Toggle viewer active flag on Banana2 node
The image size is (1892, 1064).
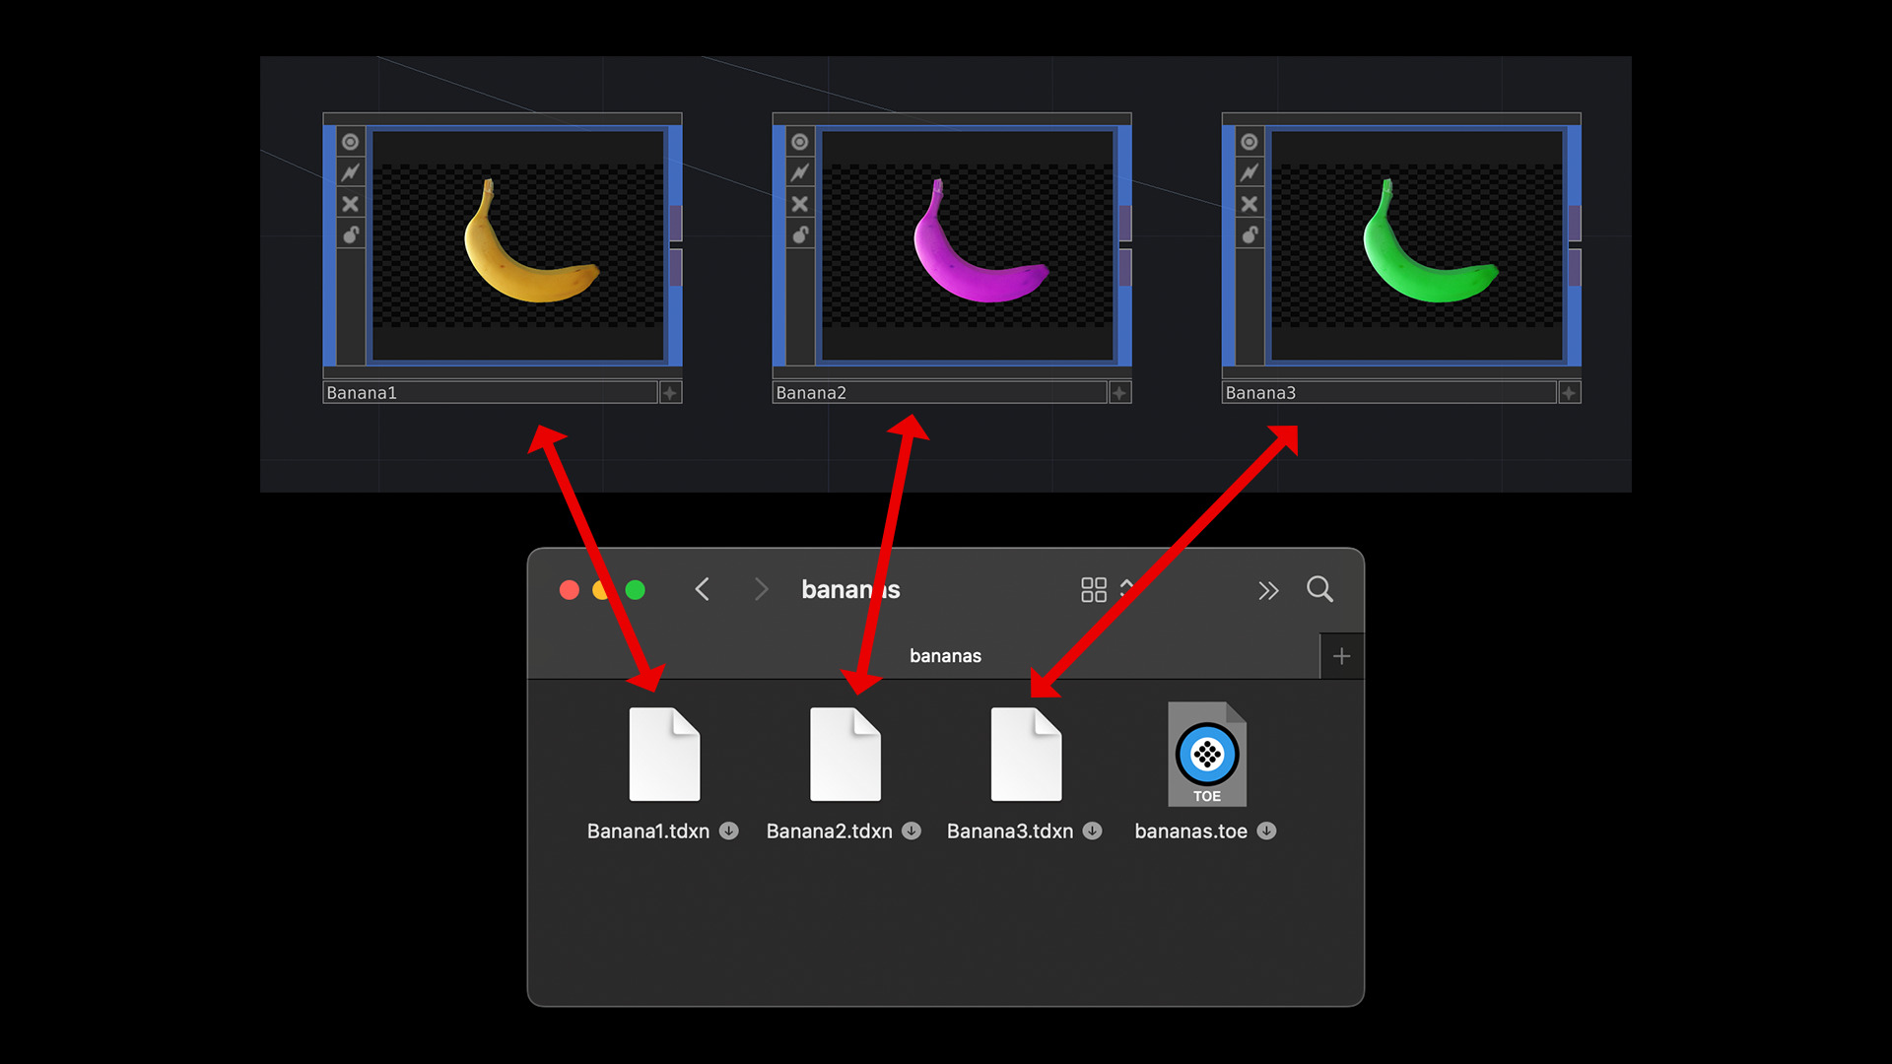tap(799, 142)
